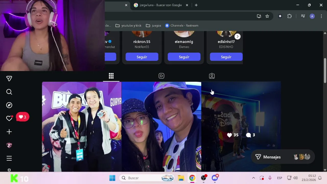Open the Channels - Restream bookmark

click(x=182, y=26)
